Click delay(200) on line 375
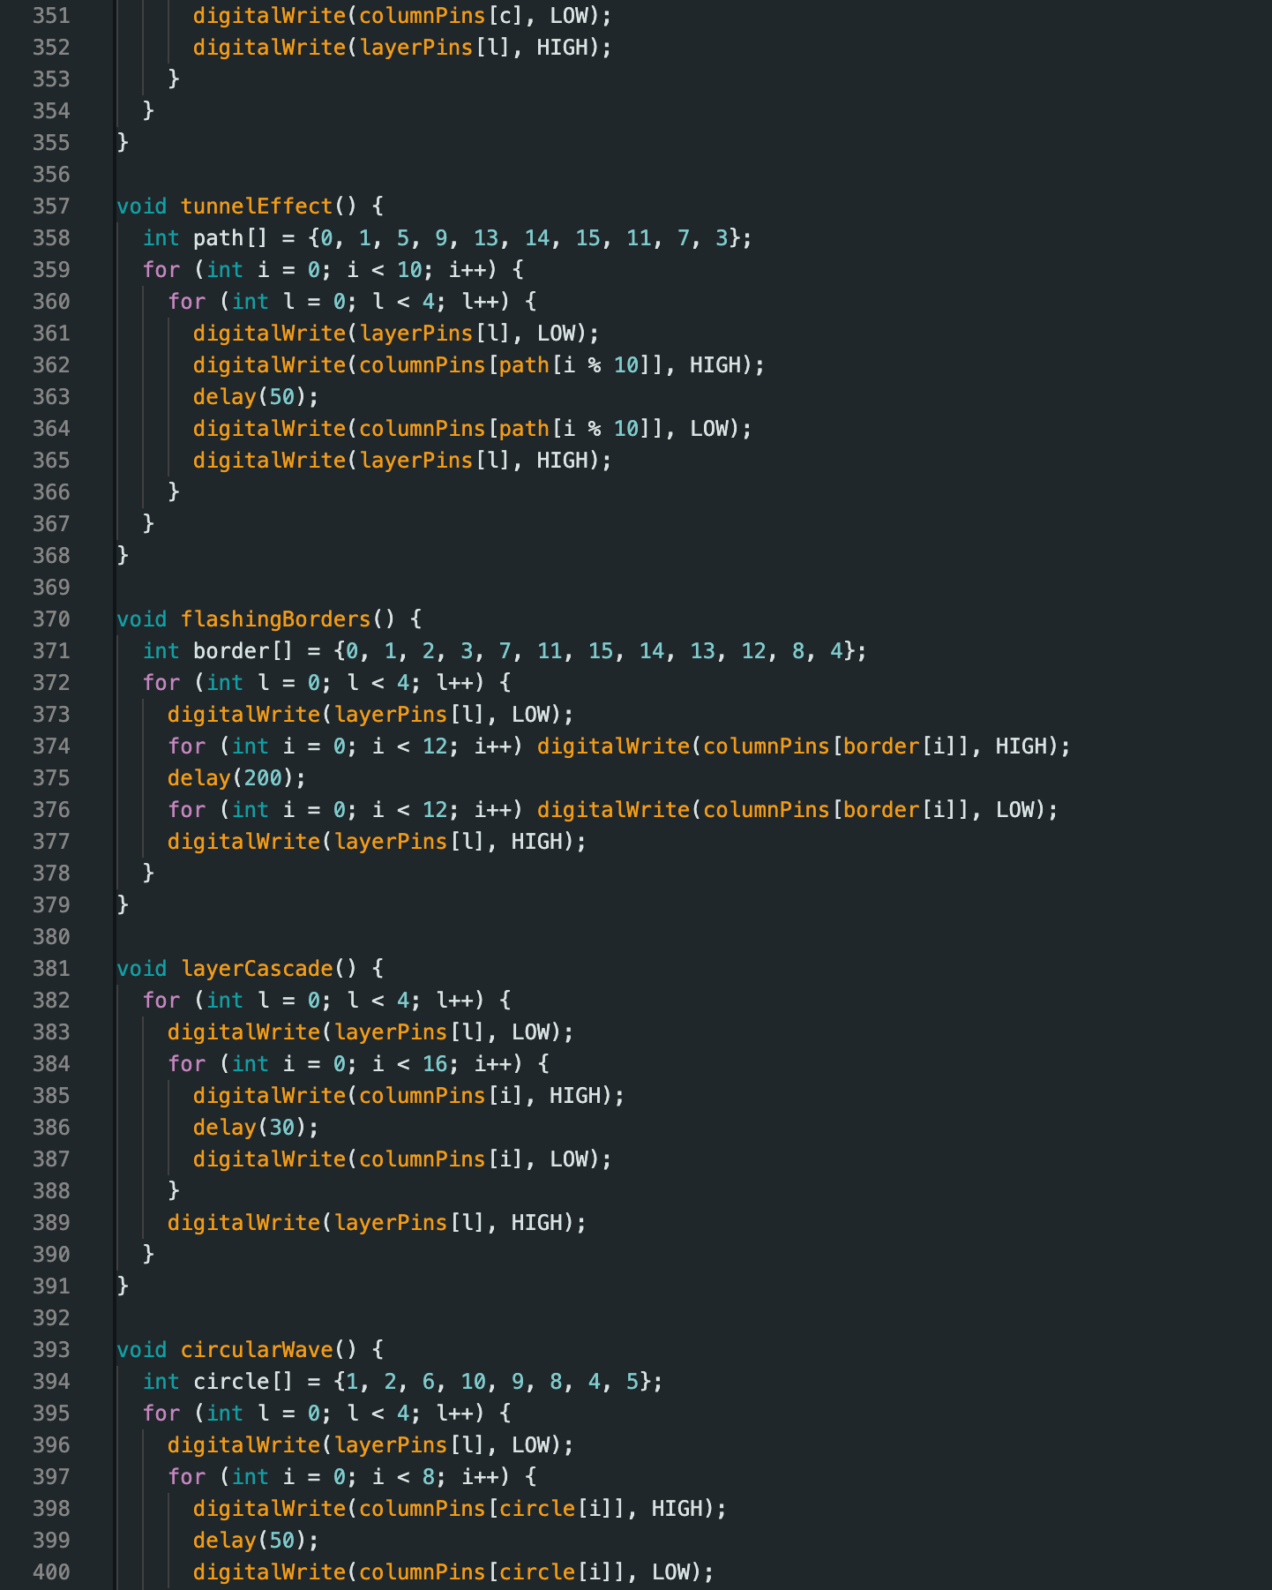Viewport: 1272px width, 1590px height. (236, 778)
